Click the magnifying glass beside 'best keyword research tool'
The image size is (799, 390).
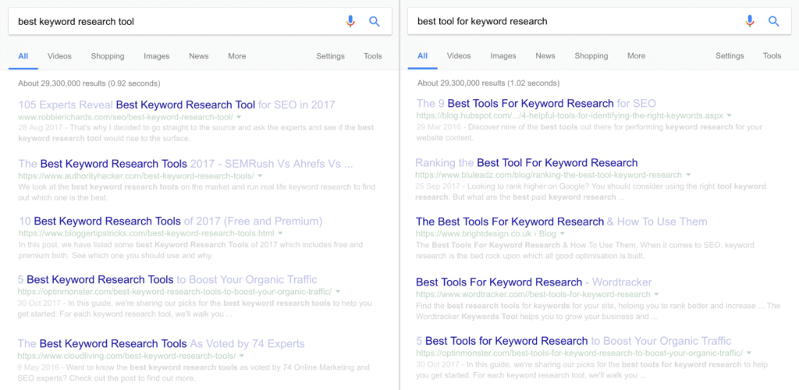point(375,22)
